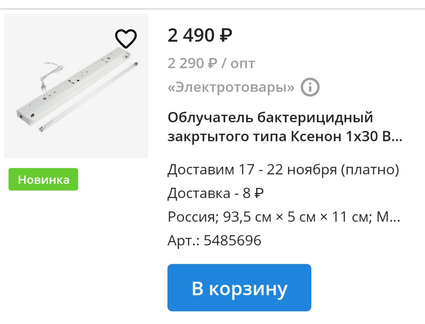The image size is (425, 324).
Task: Expand the truncated Россия; 93,5 см specs line
Action: point(284,217)
